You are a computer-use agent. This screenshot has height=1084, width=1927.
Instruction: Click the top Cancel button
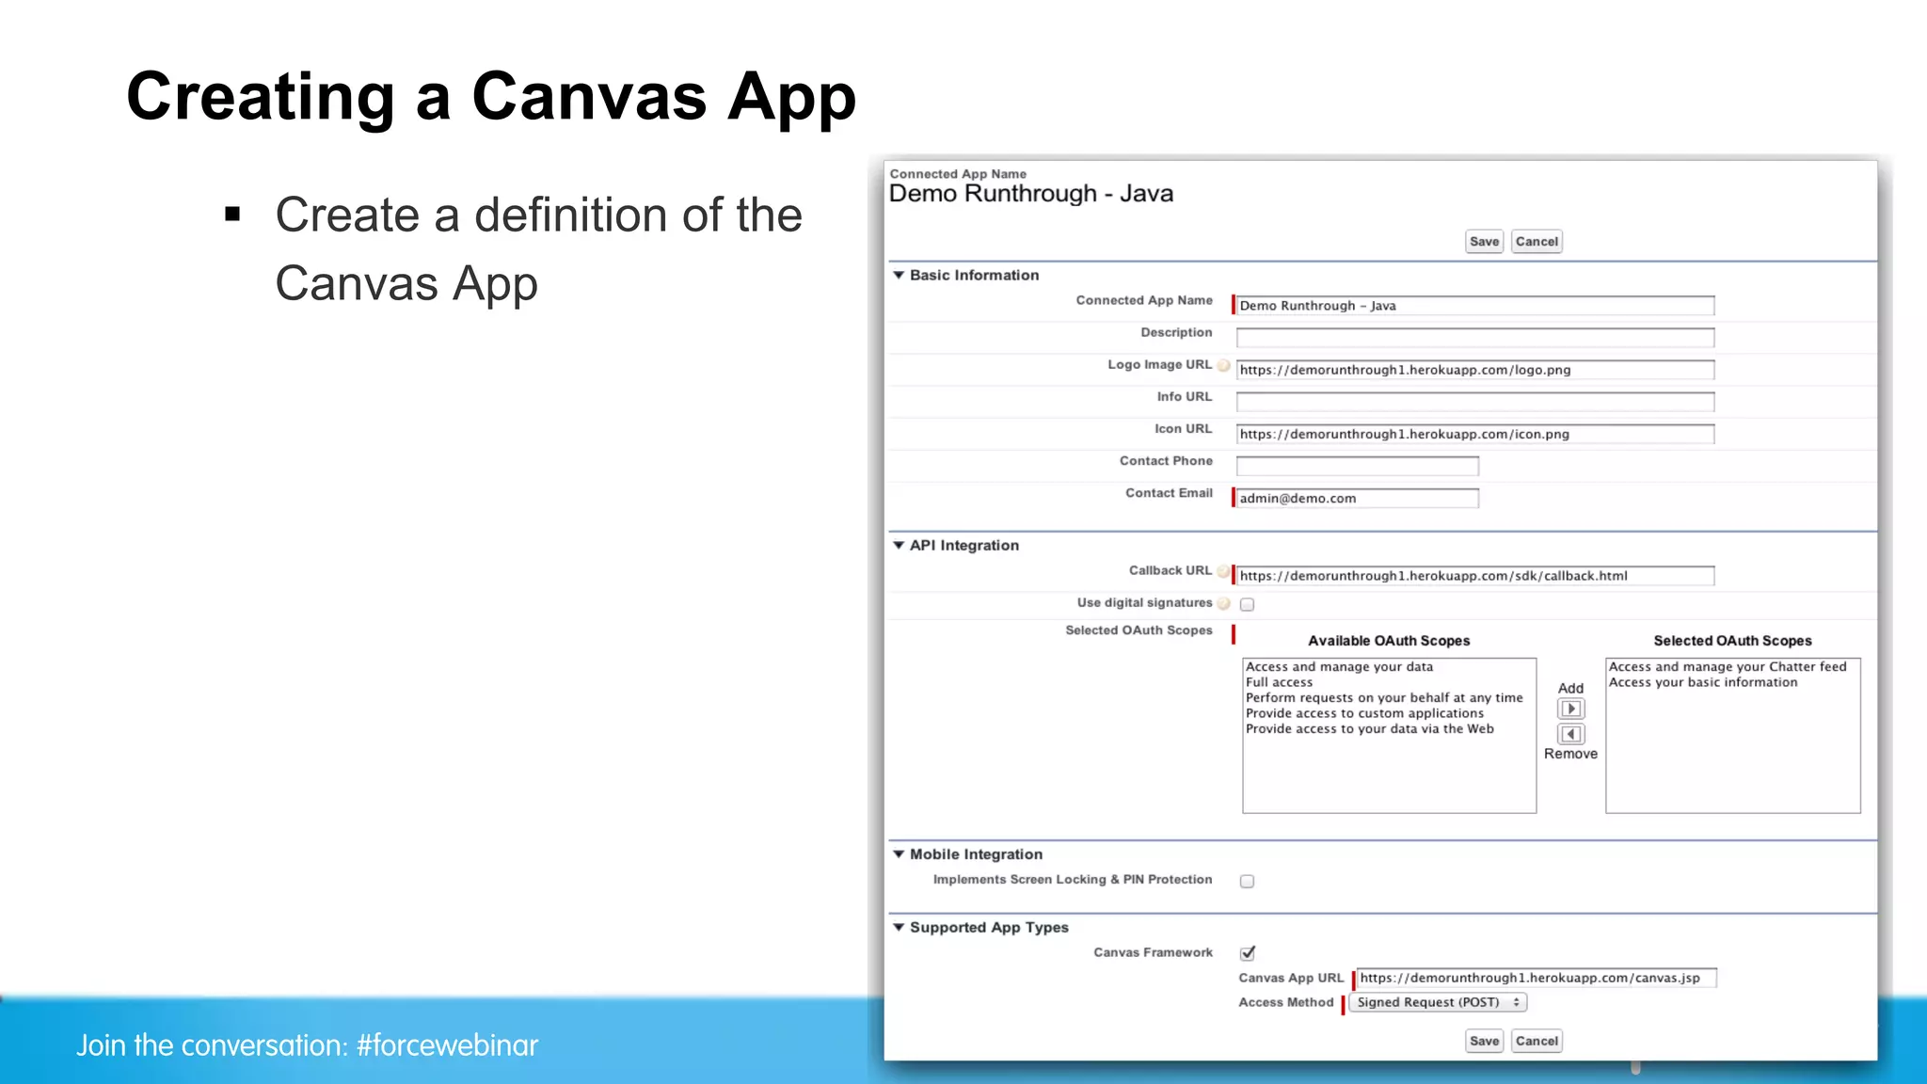point(1537,242)
